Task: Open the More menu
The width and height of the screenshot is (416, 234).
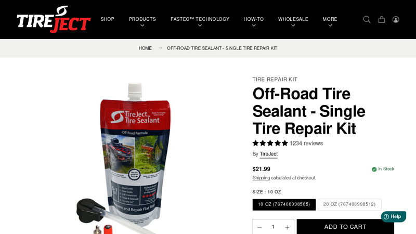Action: pos(330,21)
